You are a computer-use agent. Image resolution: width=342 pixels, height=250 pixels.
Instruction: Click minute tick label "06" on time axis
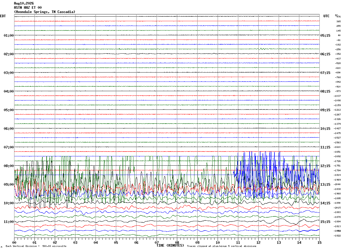136,242
